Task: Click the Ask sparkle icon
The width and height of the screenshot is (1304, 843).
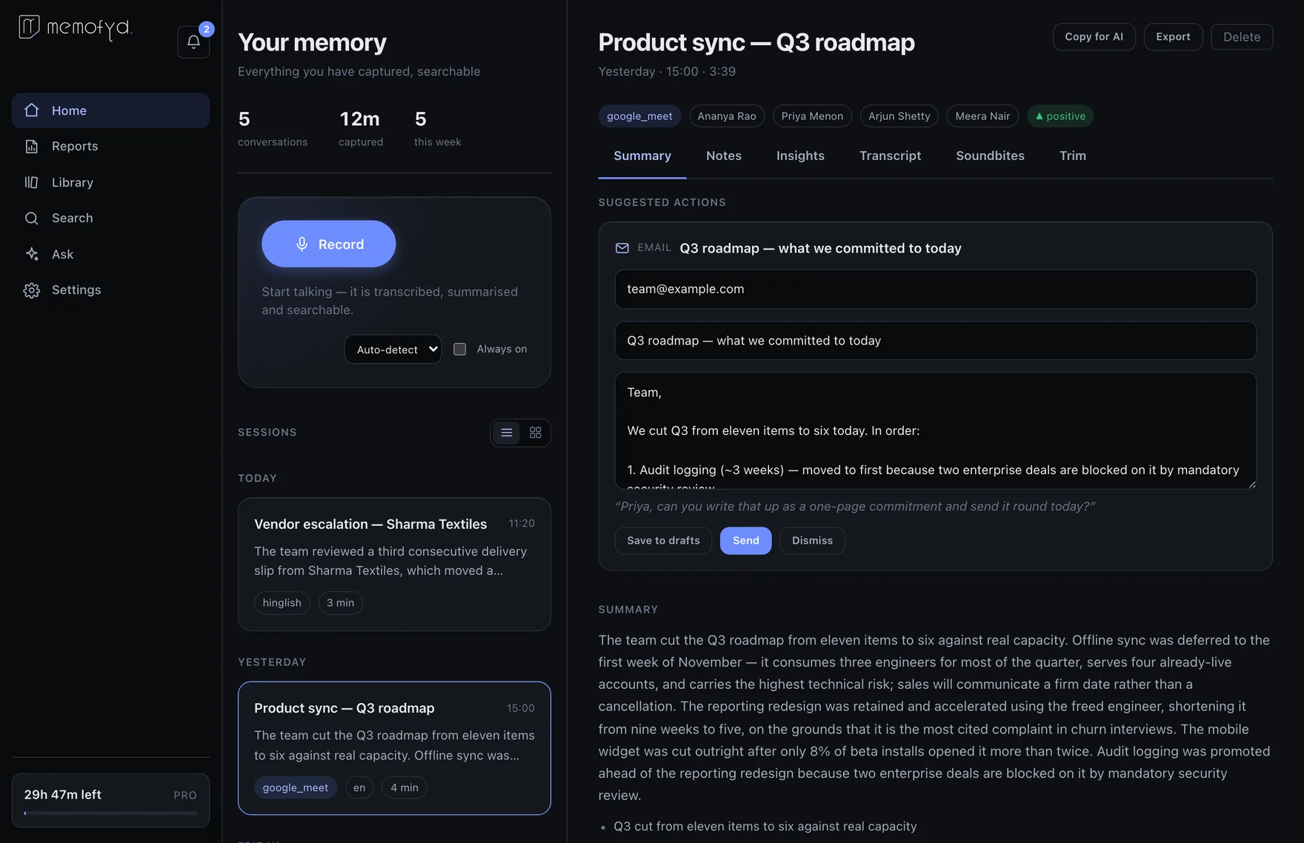Action: (31, 254)
